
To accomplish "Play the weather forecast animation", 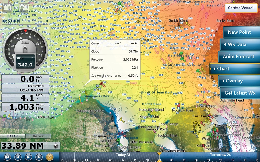I will click(28, 157).
